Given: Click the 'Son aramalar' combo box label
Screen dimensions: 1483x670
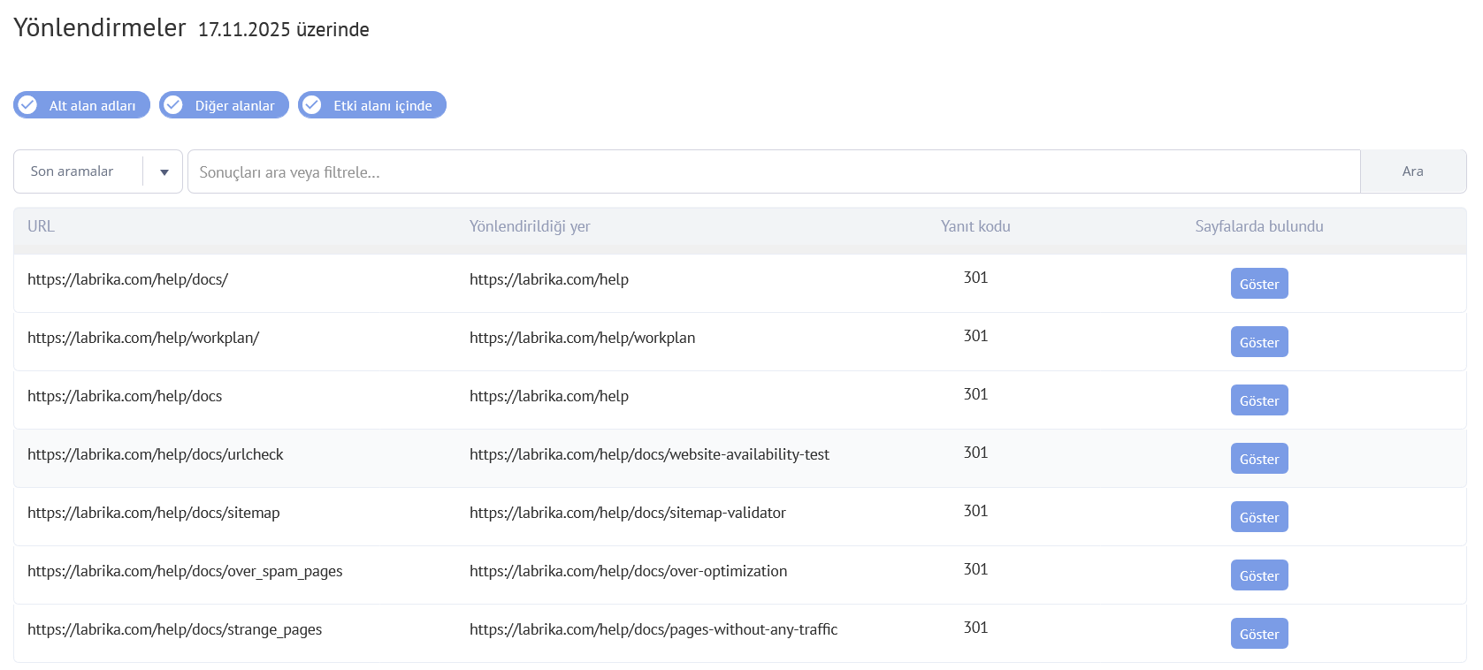Looking at the screenshot, I should click(73, 171).
